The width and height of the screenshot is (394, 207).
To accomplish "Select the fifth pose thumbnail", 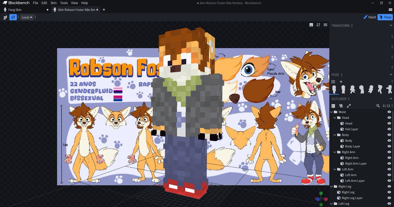I will click(x=371, y=89).
